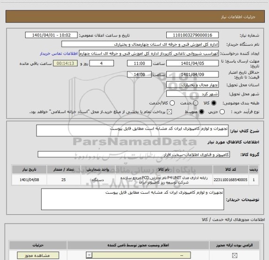Click the delivery province field چهار محال و بختیاری
The width and height of the screenshot is (269, 260).
(192, 85)
